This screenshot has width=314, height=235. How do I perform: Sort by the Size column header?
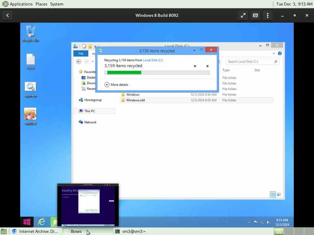tap(257, 70)
